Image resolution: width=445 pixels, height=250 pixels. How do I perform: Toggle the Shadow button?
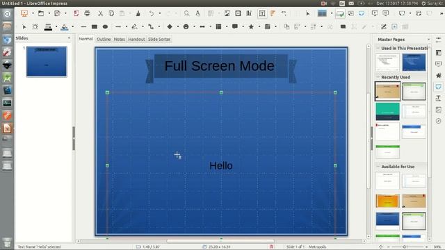[343, 26]
